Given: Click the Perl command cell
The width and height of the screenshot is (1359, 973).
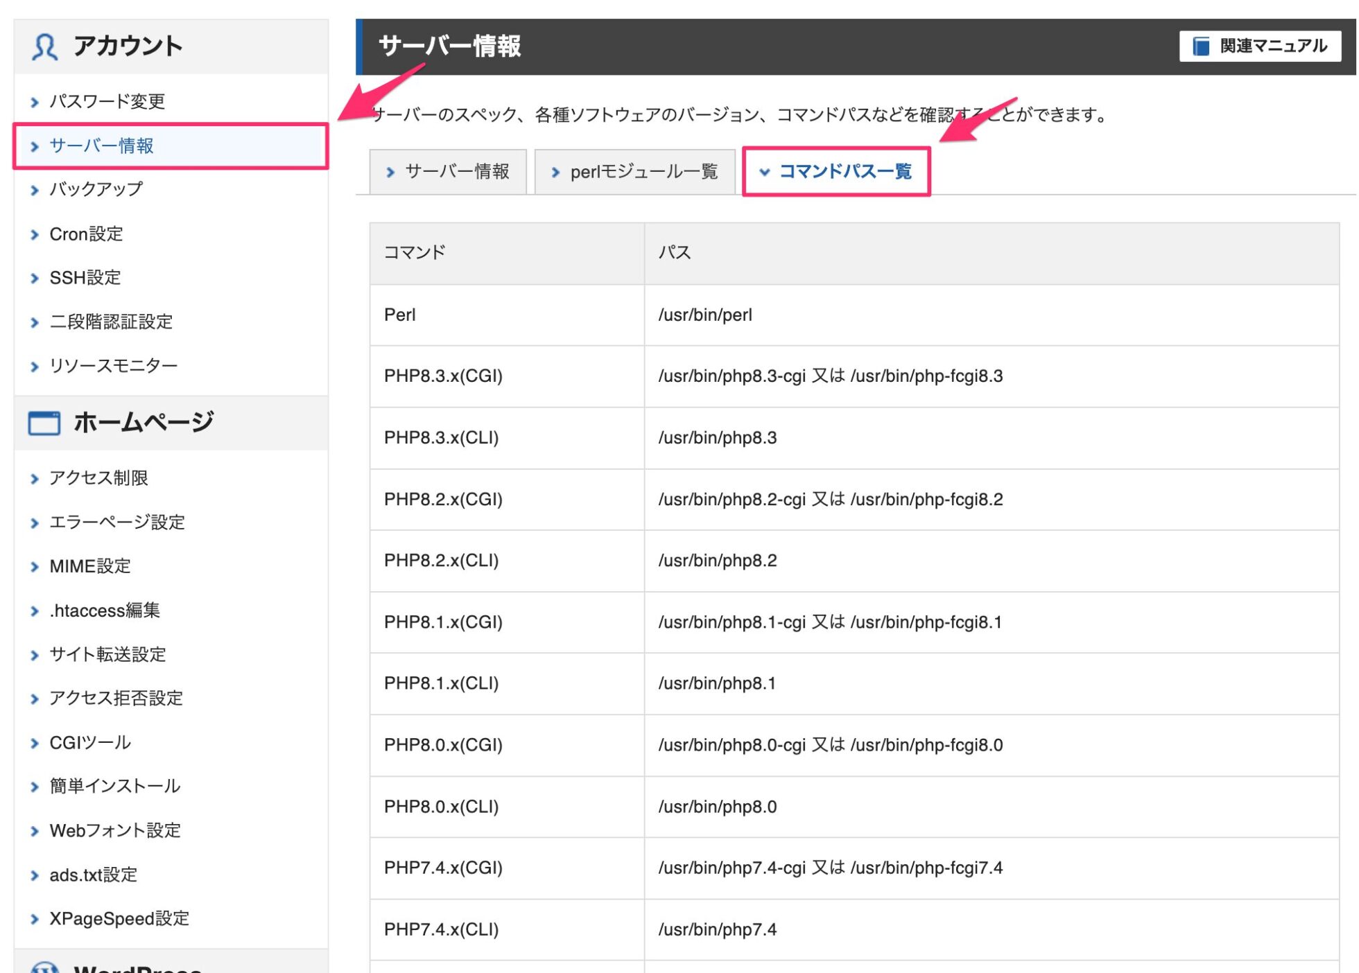Looking at the screenshot, I should [x=507, y=315].
